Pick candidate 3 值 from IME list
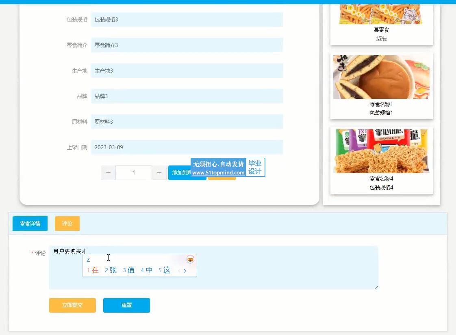 tap(129, 270)
